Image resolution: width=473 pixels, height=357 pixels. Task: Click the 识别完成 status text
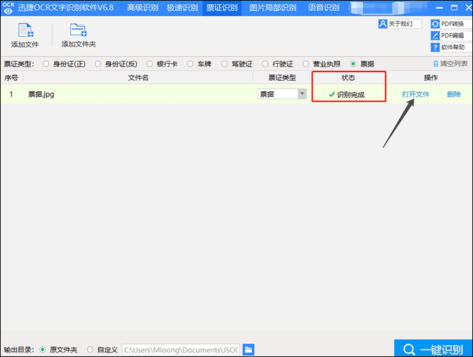pyautogui.click(x=351, y=94)
